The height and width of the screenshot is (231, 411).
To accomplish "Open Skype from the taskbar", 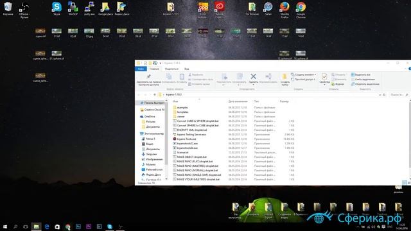I will click(x=110, y=227).
